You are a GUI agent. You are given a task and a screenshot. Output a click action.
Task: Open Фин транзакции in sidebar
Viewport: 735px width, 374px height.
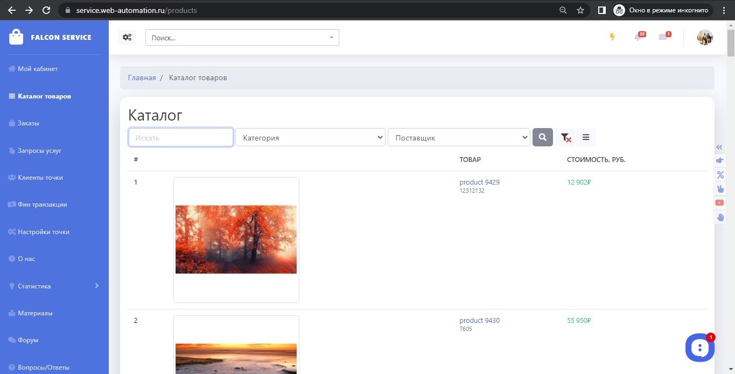(x=42, y=204)
